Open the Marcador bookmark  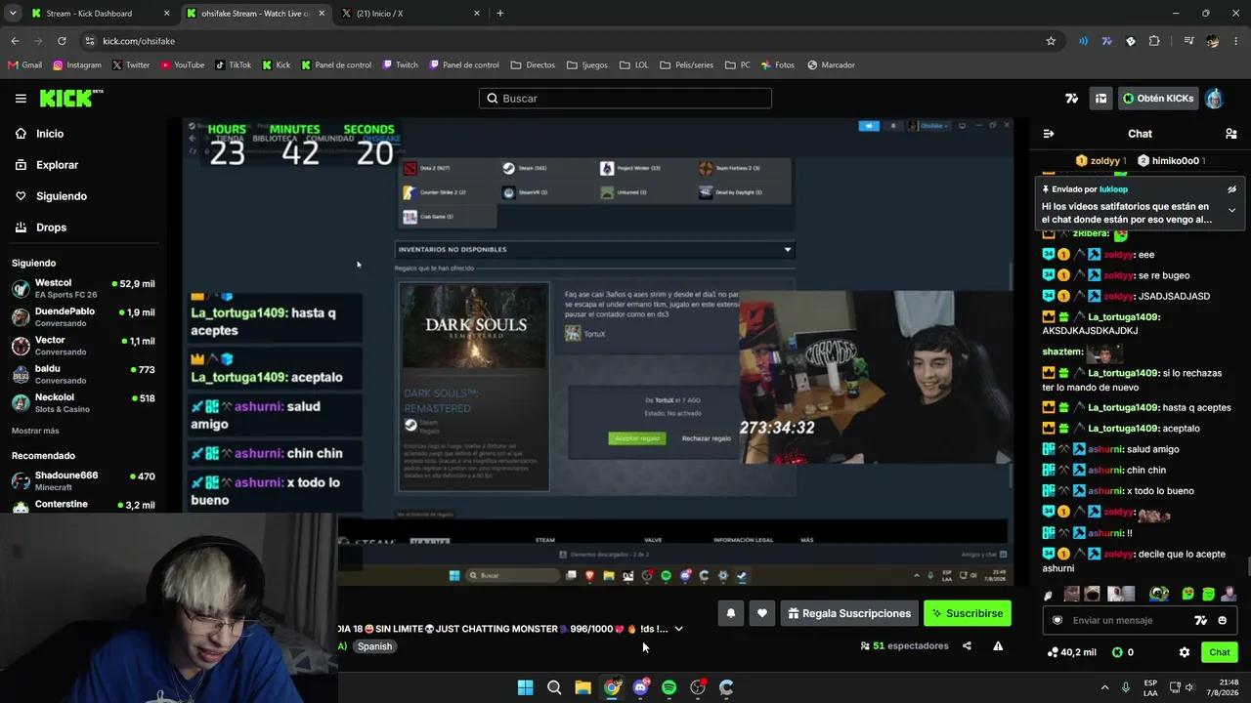click(x=831, y=65)
